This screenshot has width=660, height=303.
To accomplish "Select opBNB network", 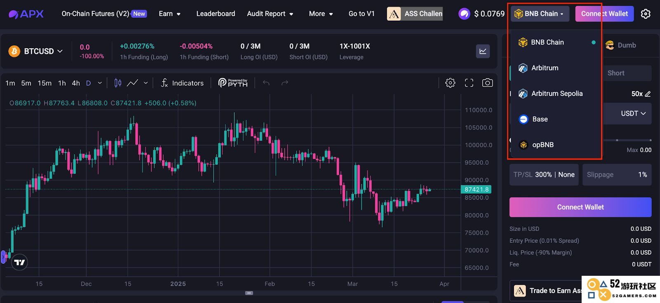I will [556, 145].
